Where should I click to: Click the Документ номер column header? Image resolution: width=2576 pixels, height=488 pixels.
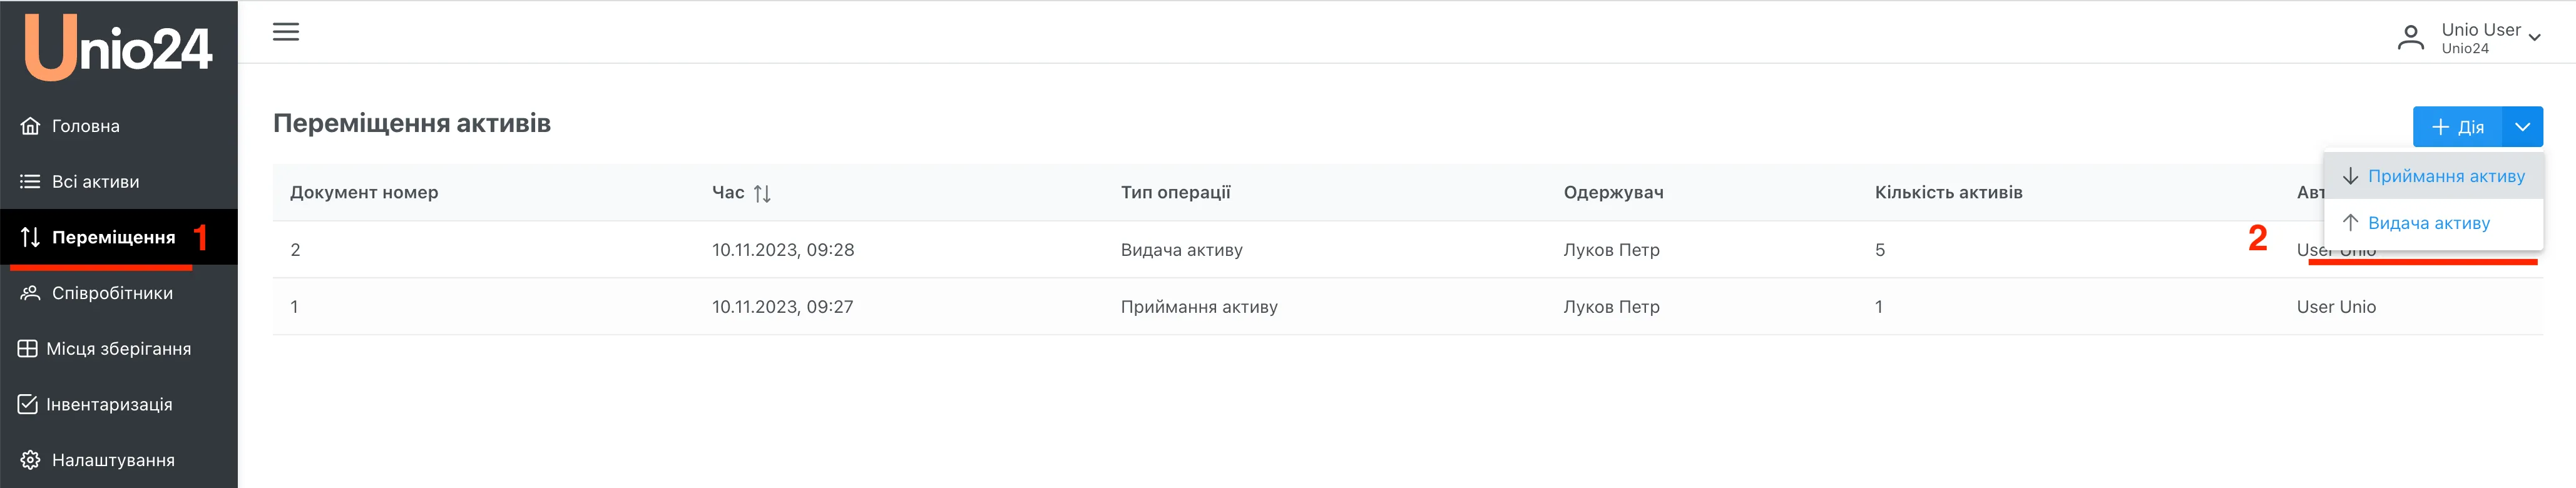pyautogui.click(x=364, y=193)
